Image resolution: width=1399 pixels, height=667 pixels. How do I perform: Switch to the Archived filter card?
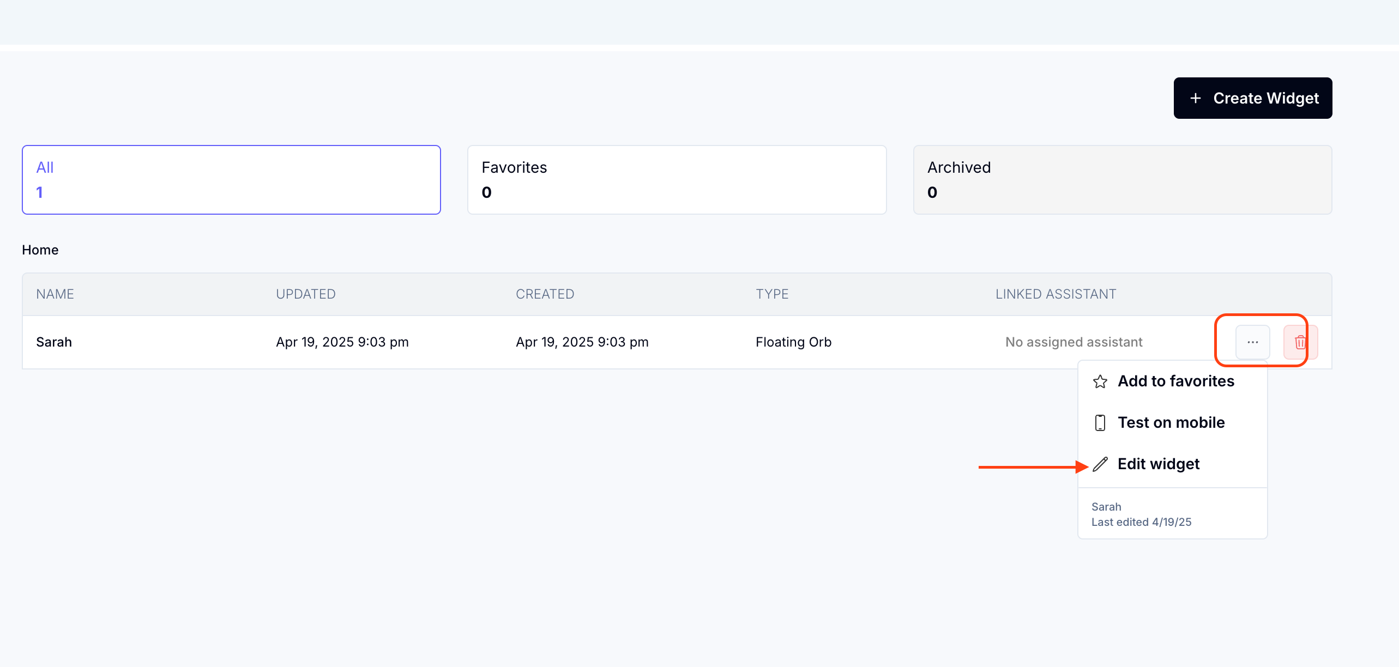1122,180
